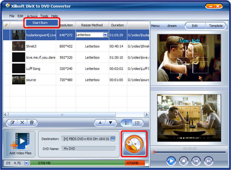Sort by Duration column header

tap(118, 25)
